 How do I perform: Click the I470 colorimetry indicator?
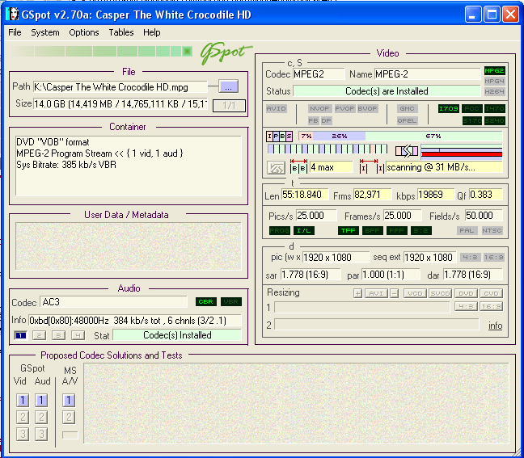[495, 108]
